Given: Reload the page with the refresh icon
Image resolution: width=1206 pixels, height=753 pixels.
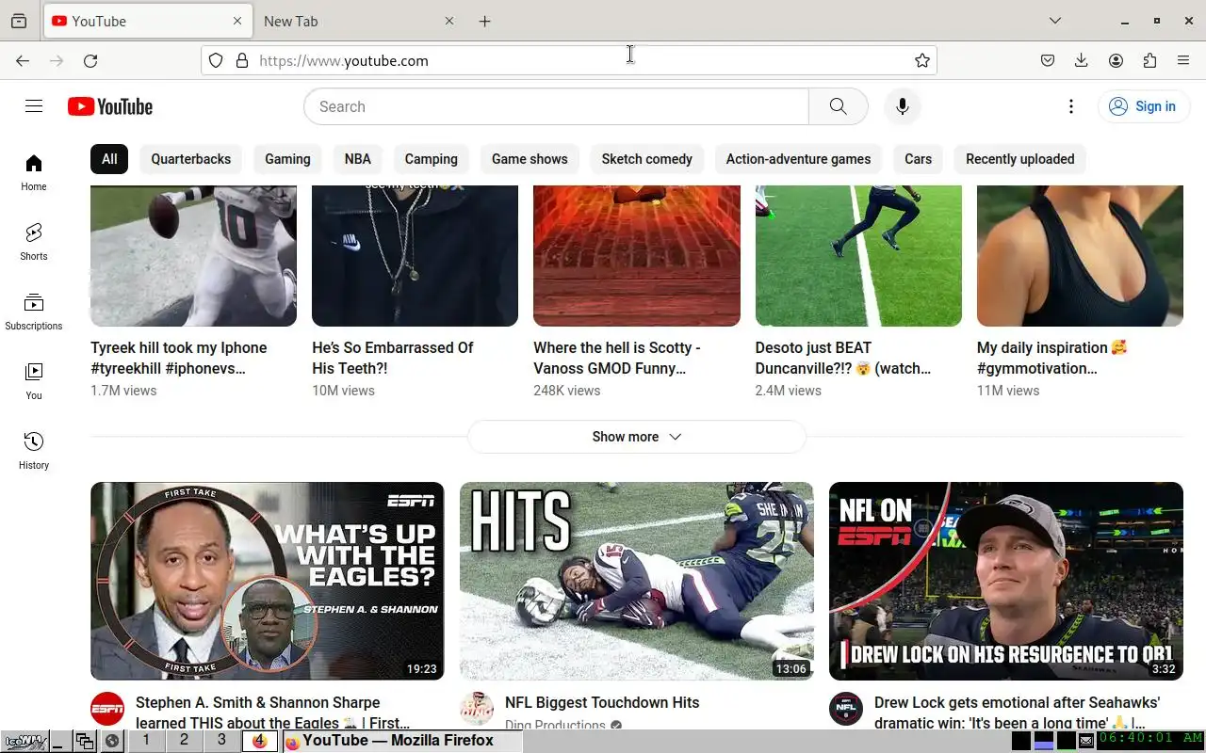Looking at the screenshot, I should [x=90, y=60].
